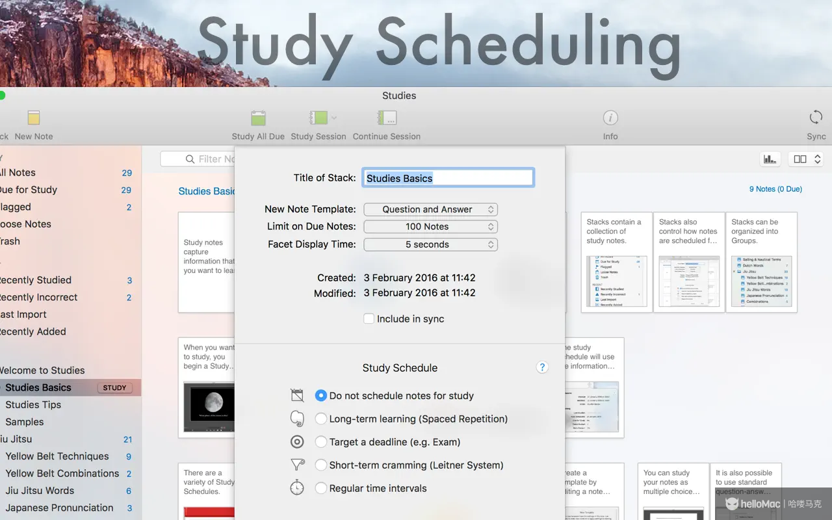Open the 'When you want to study' card

pyautogui.click(x=207, y=387)
